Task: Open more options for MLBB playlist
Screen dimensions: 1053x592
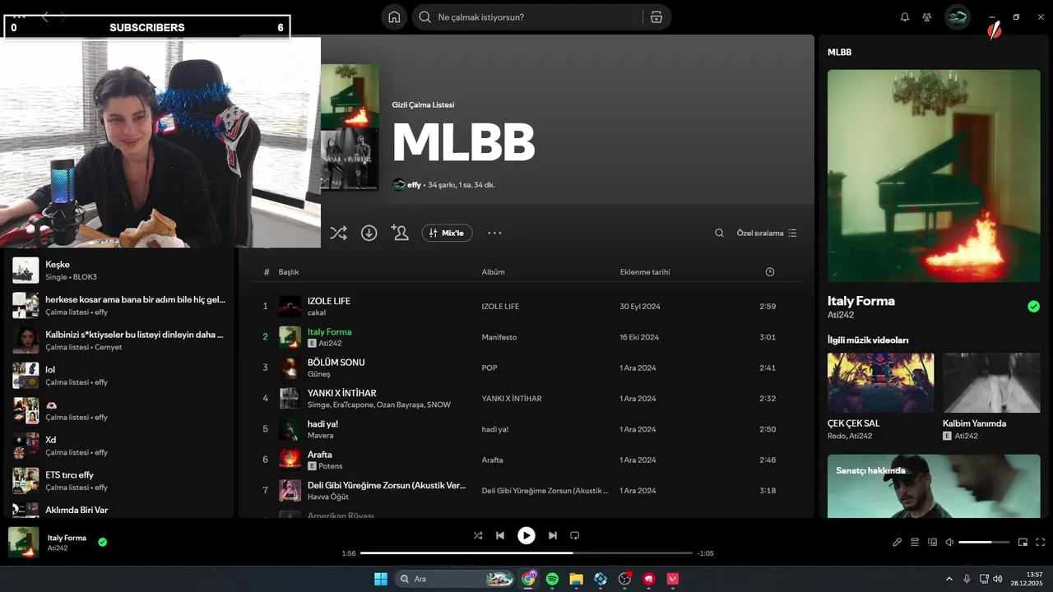Action: coord(494,233)
